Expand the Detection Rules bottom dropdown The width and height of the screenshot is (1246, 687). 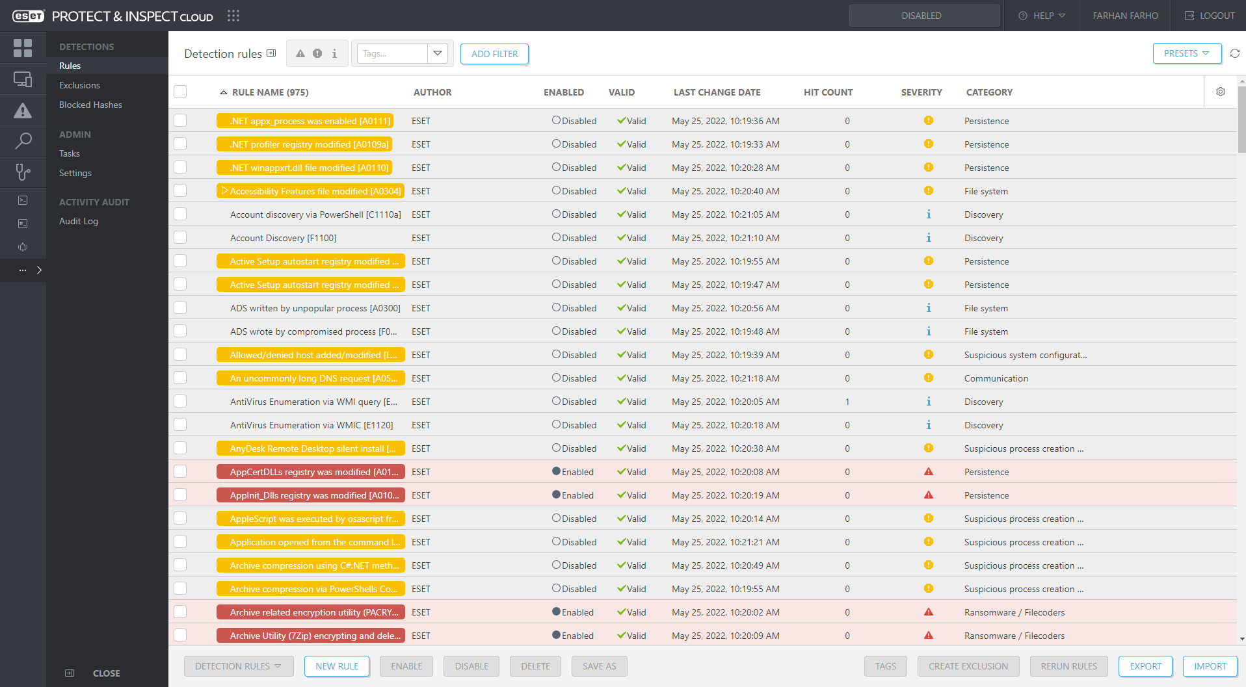[x=238, y=666]
